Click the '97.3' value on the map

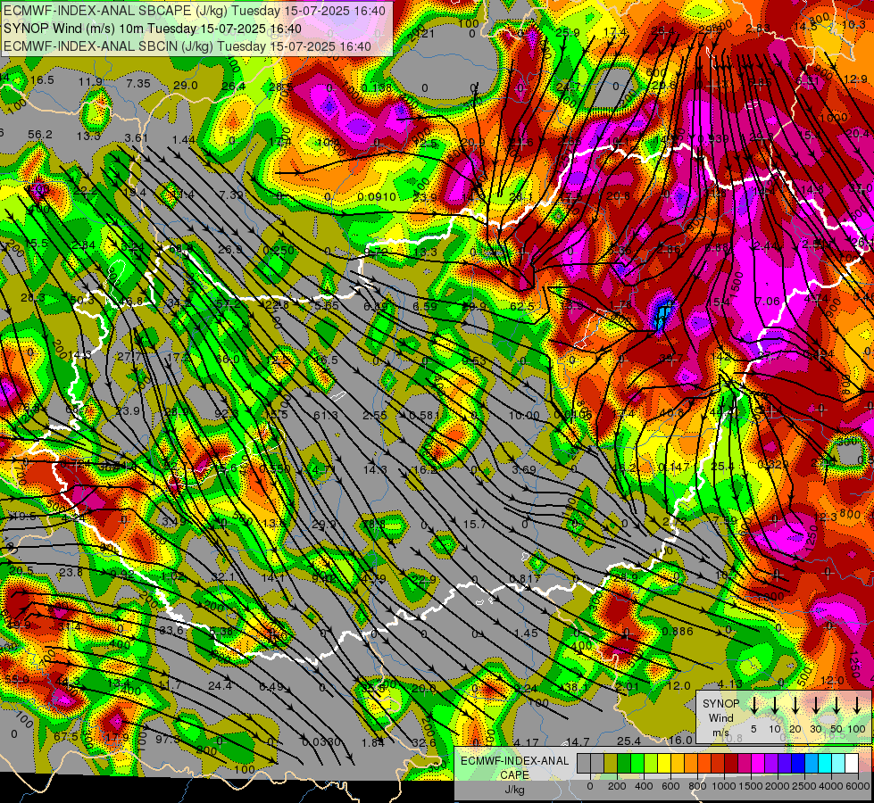(168, 739)
